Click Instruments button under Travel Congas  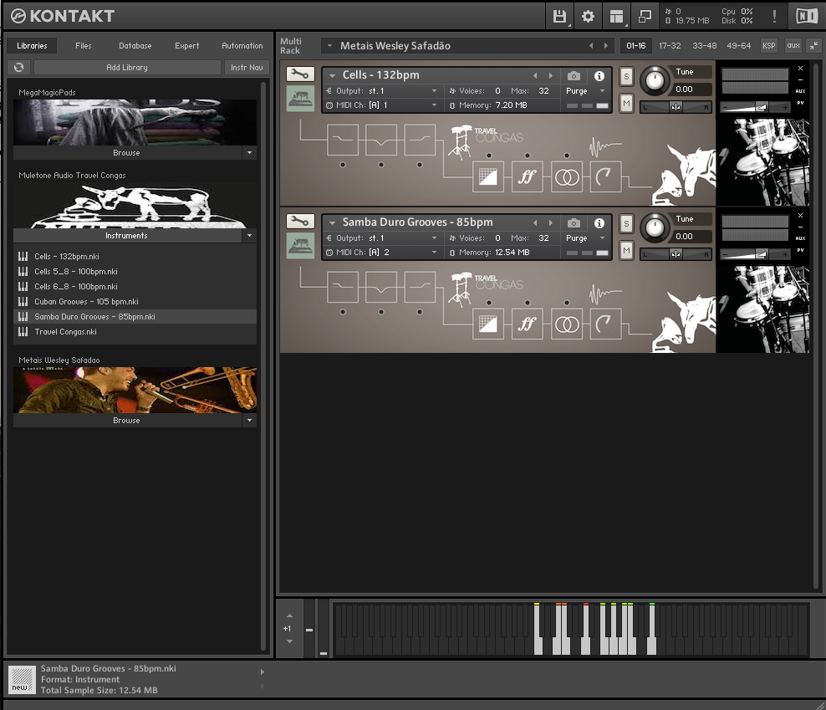click(x=126, y=236)
